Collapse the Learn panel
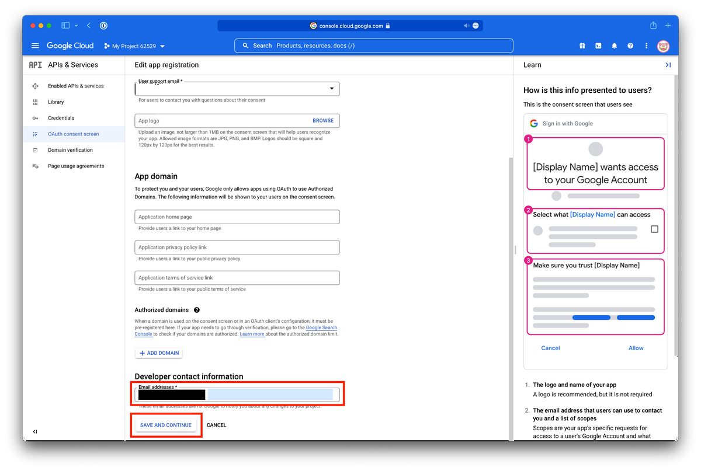 [x=668, y=65]
